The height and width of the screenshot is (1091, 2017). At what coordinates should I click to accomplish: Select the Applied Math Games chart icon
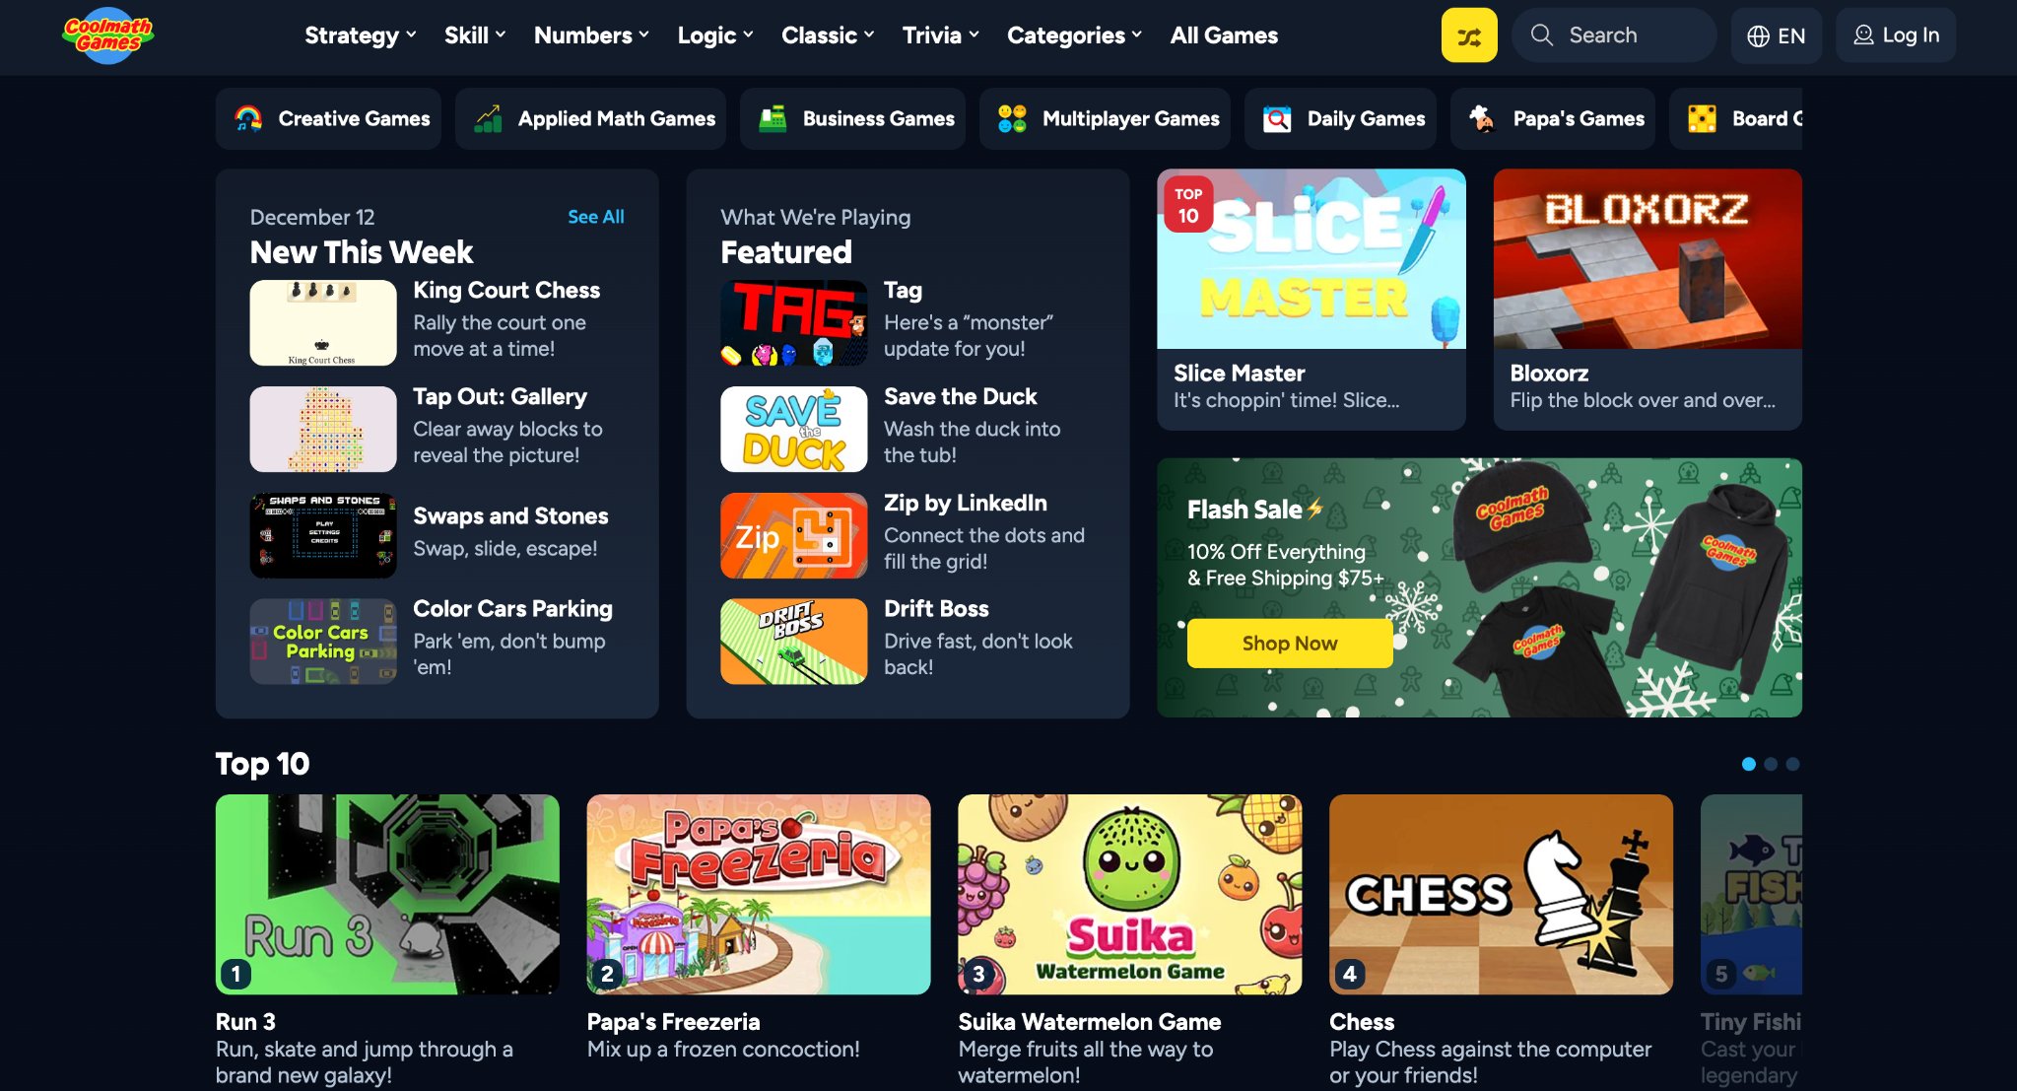click(x=488, y=119)
